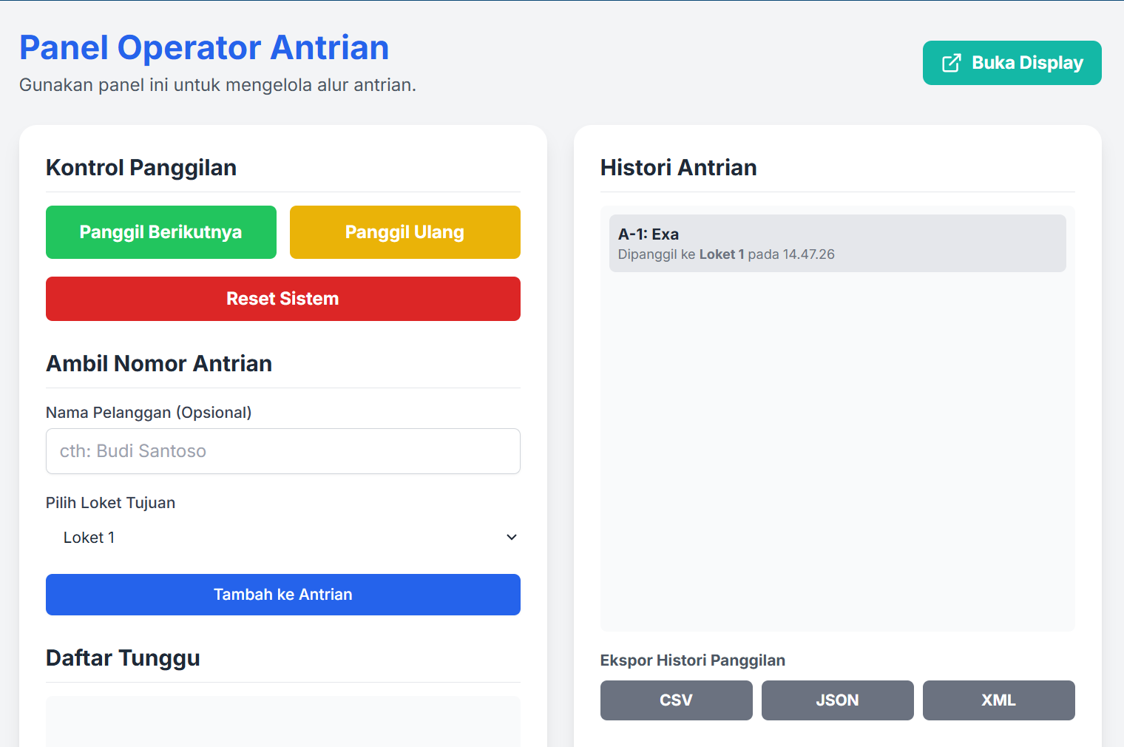Viewport: 1124px width, 747px height.
Task: Open the Pilih Loket Tujuan dropdown
Action: [x=282, y=538]
